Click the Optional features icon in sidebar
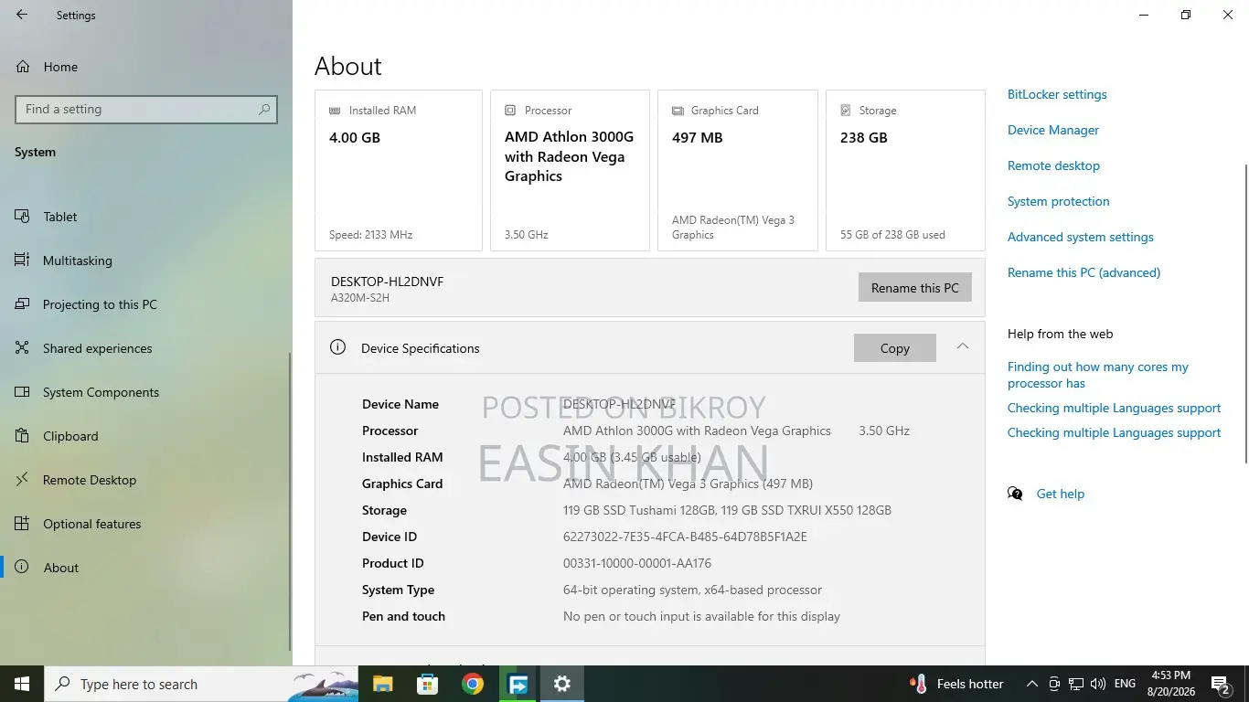 (23, 524)
